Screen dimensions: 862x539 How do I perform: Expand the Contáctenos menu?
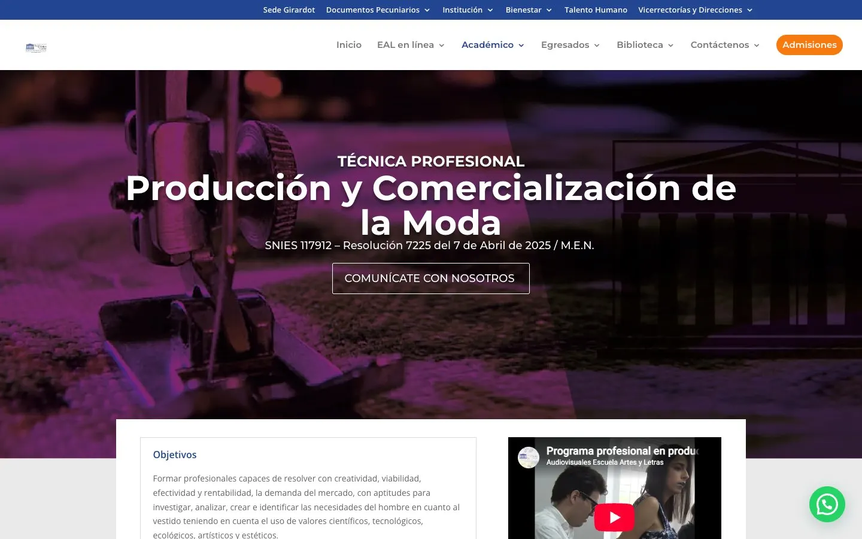[x=724, y=45]
